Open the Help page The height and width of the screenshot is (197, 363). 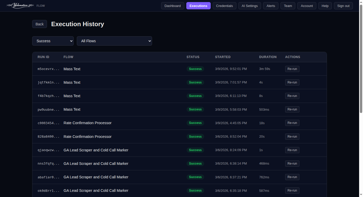click(325, 6)
